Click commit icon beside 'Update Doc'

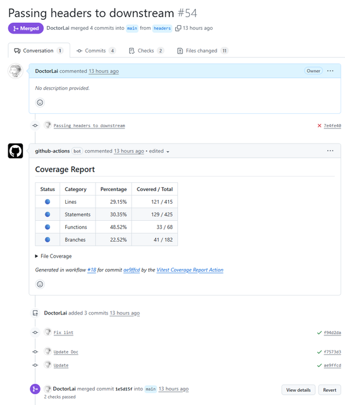point(35,352)
